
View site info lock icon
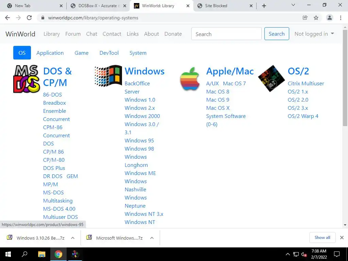pos(43,18)
